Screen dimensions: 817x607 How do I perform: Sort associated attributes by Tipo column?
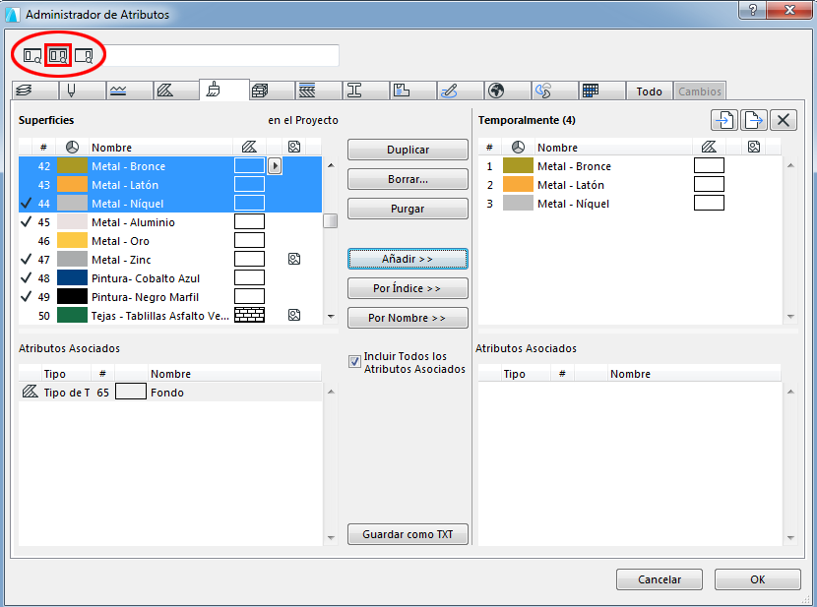(x=66, y=374)
